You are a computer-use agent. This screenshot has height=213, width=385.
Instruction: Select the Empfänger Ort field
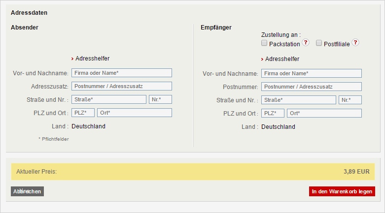click(x=324, y=113)
